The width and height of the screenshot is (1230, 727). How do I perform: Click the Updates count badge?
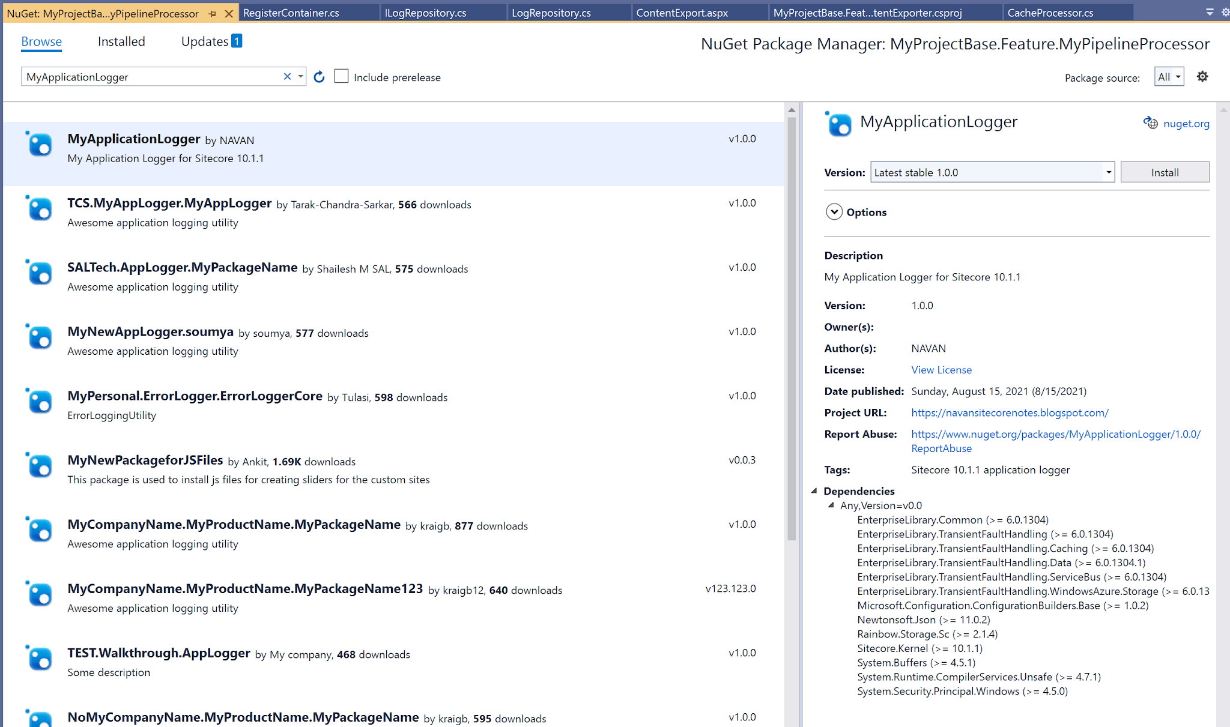237,41
